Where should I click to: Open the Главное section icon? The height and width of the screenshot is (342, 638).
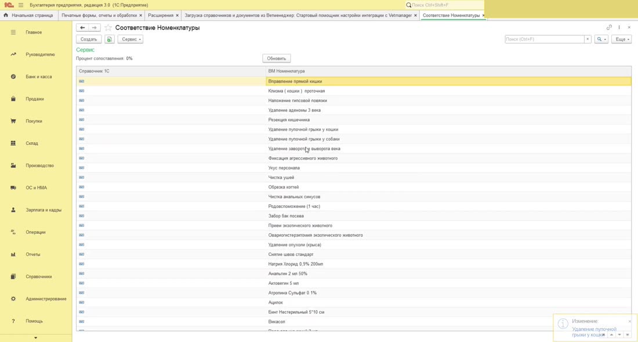point(13,32)
